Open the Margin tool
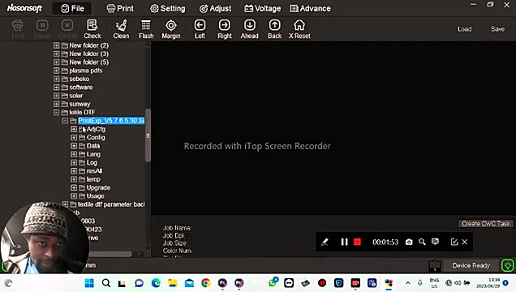This screenshot has width=516, height=292. (171, 29)
